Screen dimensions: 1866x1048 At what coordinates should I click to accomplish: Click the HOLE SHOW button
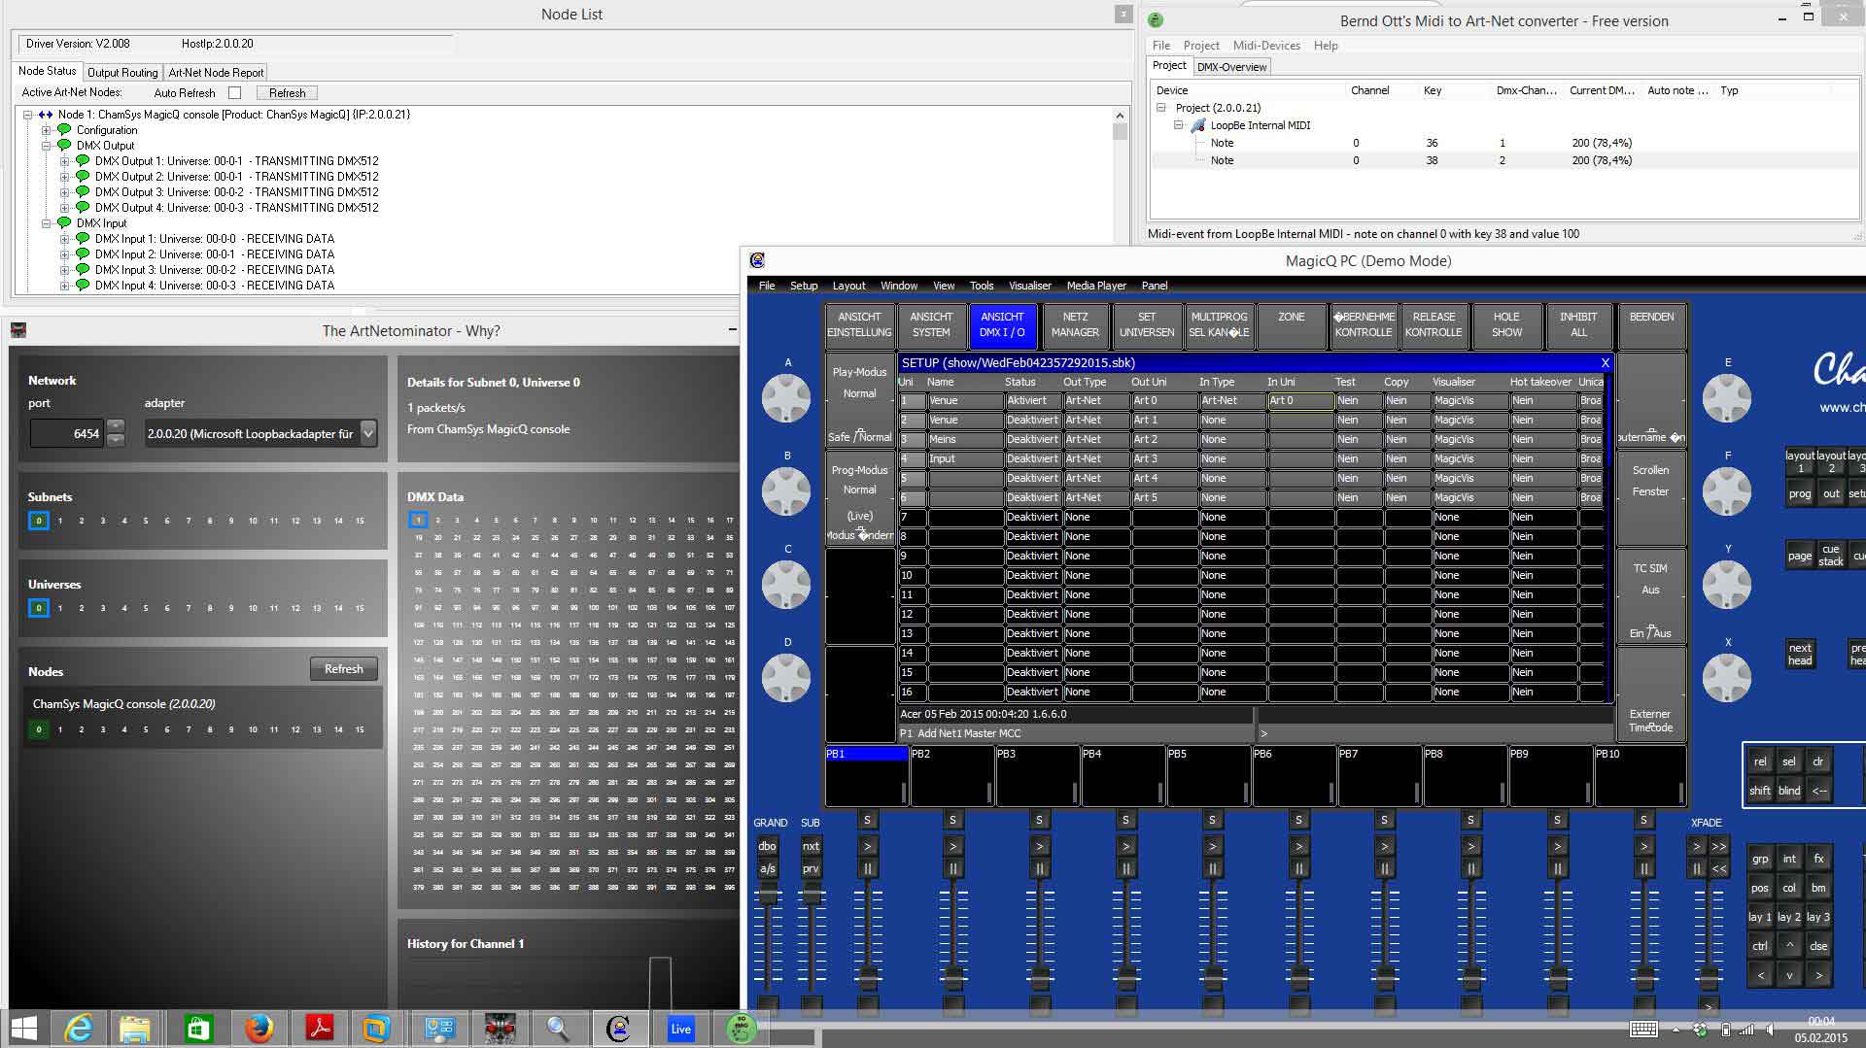(1506, 324)
